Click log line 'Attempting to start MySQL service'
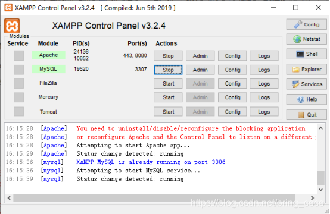The height and width of the screenshot is (214, 330). coord(138,171)
